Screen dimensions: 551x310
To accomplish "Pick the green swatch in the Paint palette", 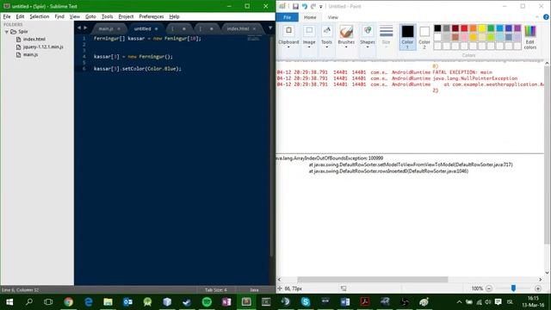I will coord(491,28).
